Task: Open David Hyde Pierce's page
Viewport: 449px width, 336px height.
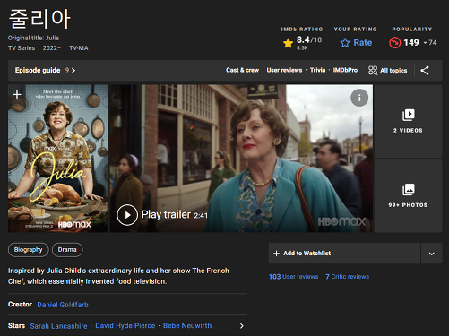Action: [125, 325]
